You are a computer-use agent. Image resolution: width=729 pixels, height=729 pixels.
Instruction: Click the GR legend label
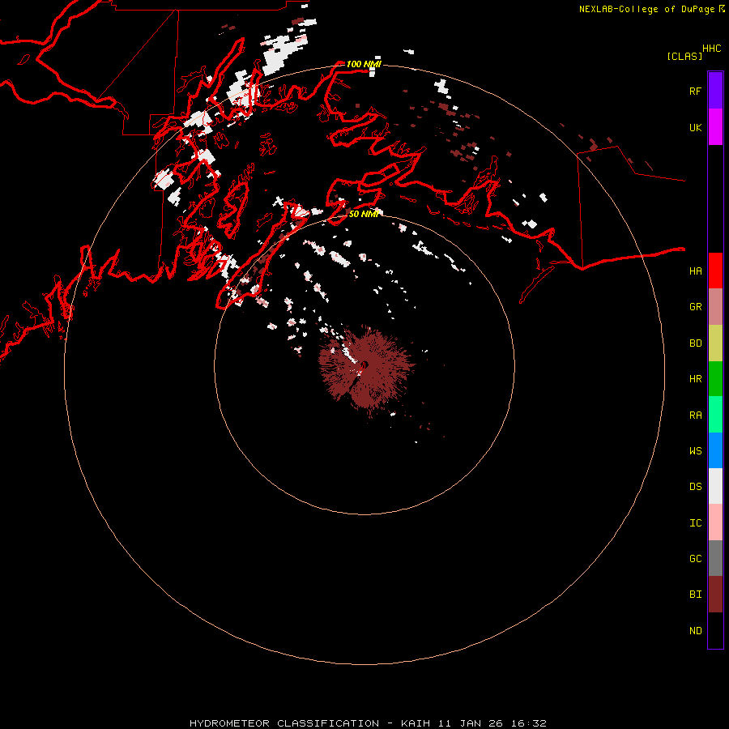click(695, 307)
